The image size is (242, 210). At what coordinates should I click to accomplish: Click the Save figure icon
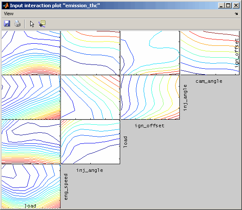coord(7,24)
